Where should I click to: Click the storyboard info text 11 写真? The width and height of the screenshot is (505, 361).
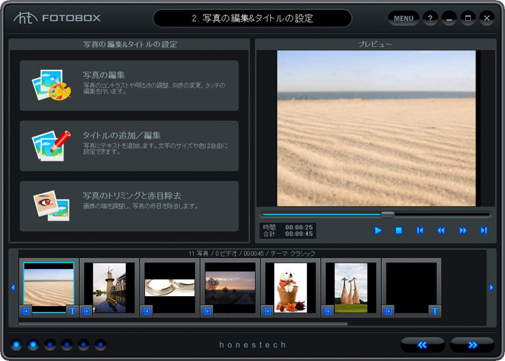tap(199, 254)
